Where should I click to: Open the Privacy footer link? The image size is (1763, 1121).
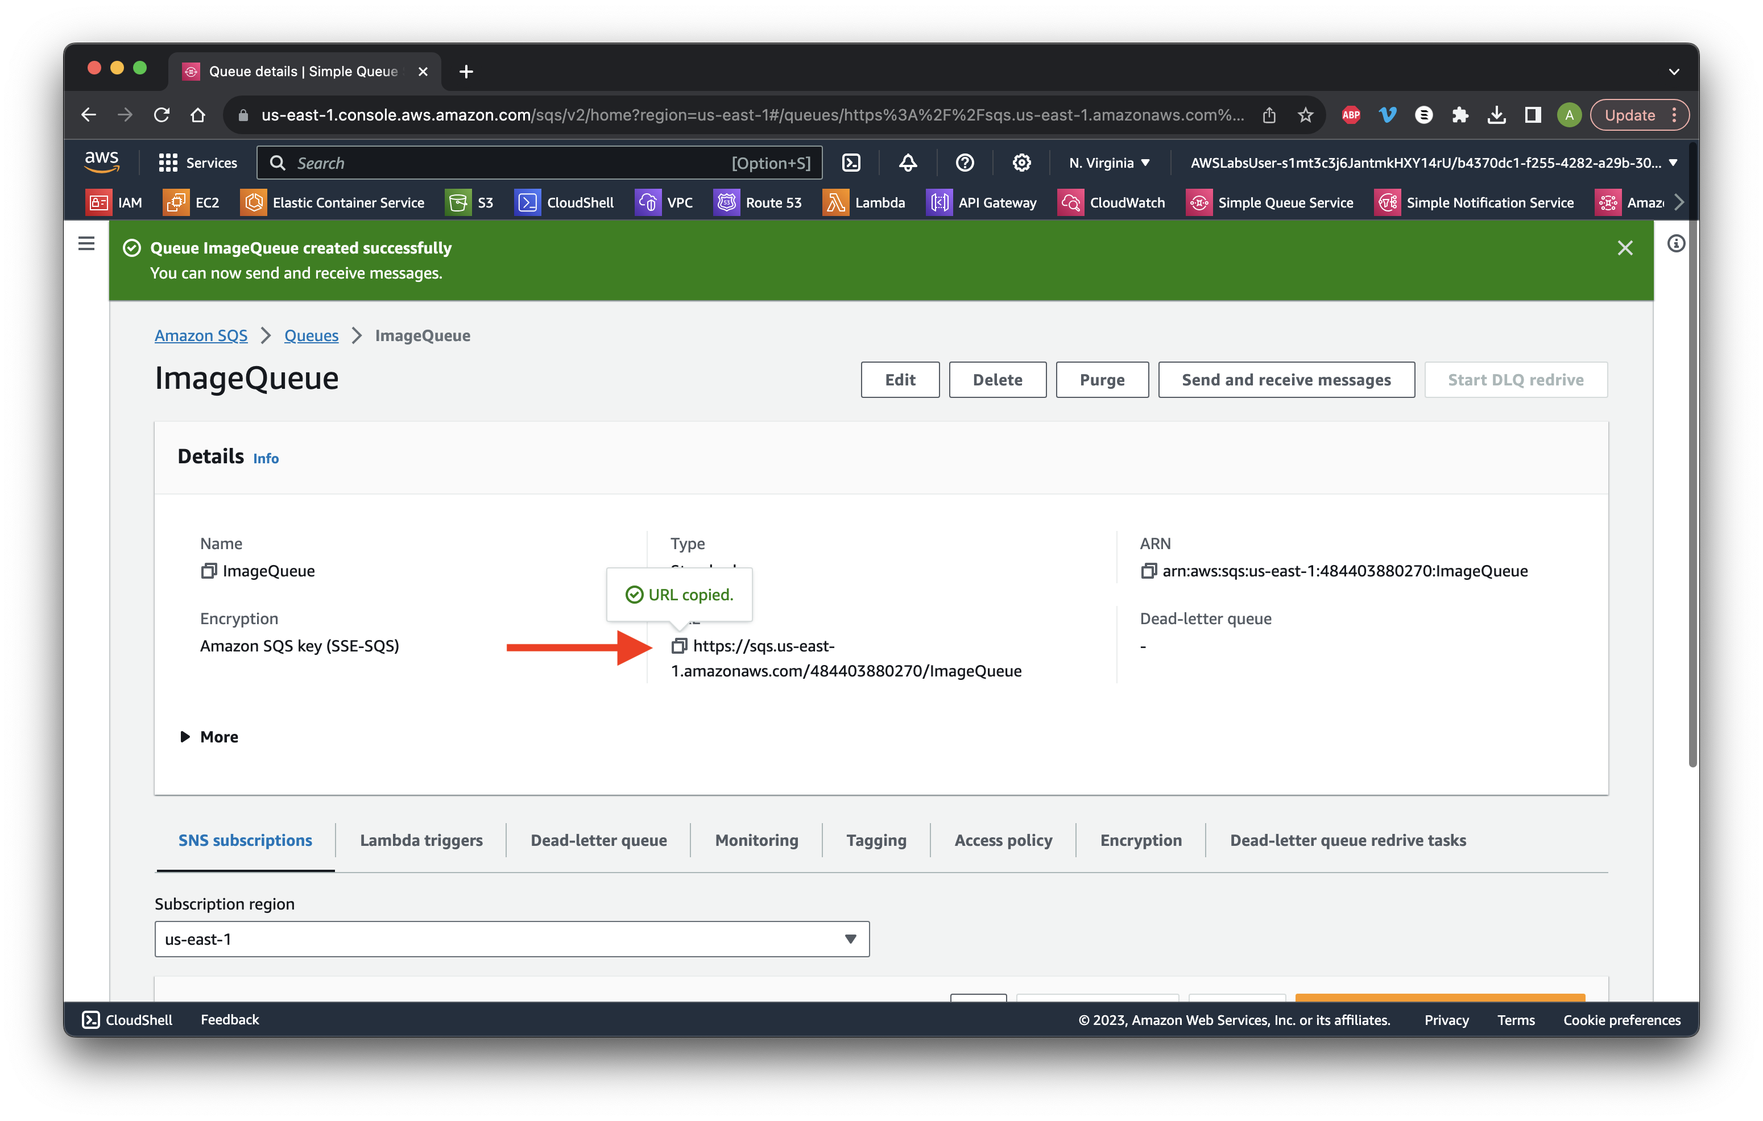(1446, 1019)
